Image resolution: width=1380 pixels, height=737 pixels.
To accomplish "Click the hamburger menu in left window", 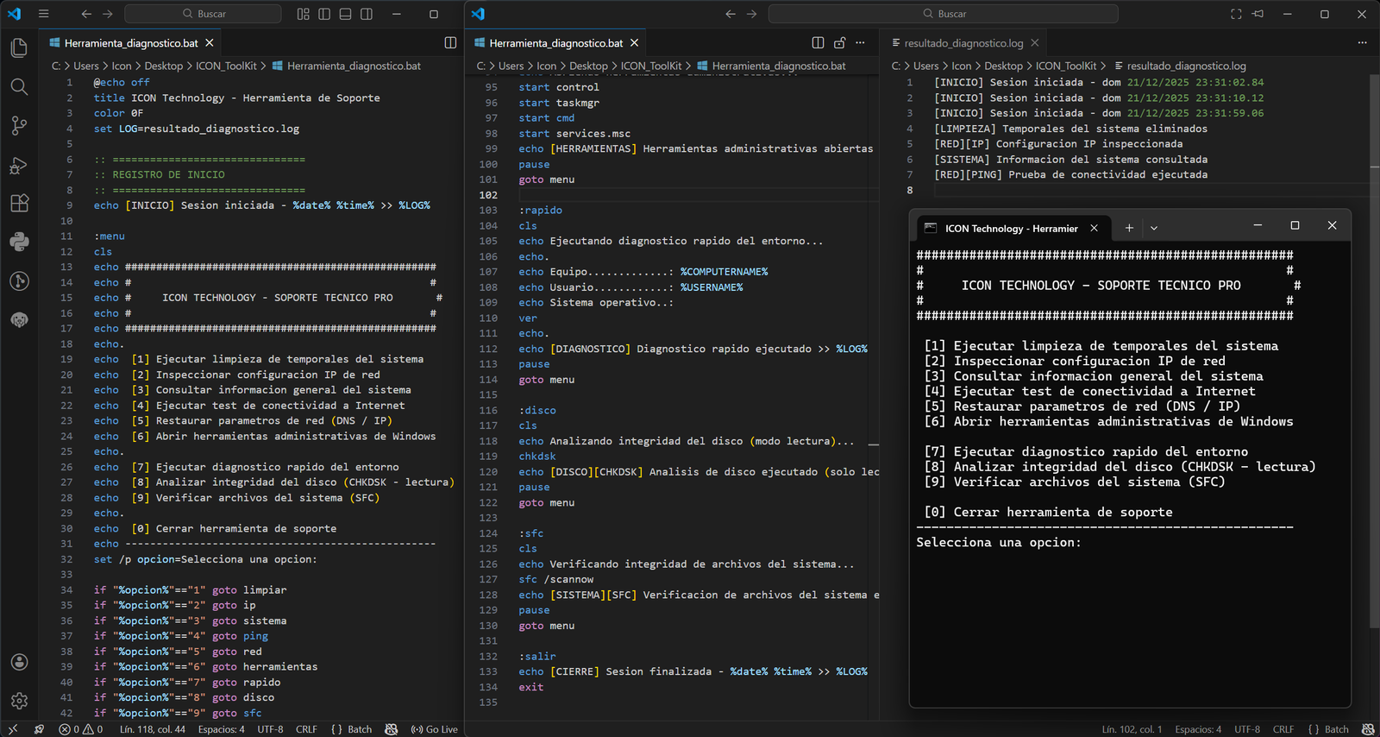I will [x=43, y=14].
